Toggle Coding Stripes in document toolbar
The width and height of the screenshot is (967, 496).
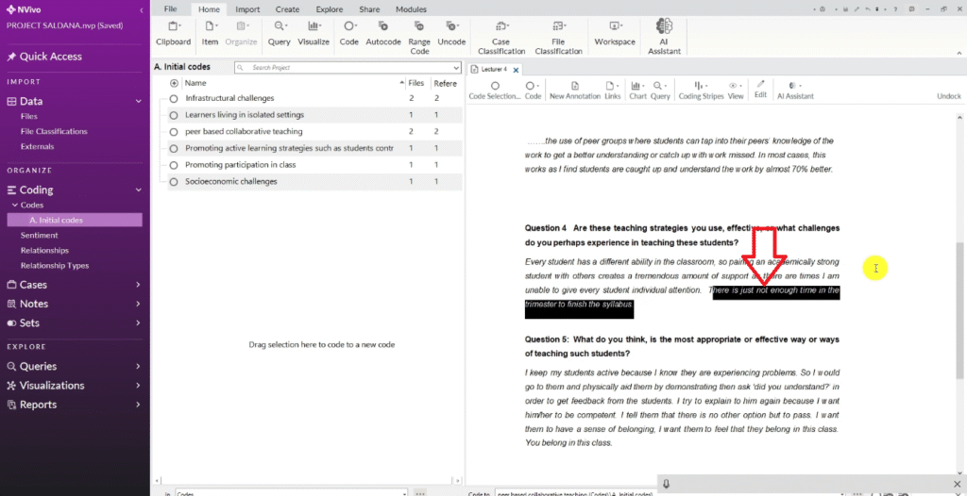coord(701,86)
